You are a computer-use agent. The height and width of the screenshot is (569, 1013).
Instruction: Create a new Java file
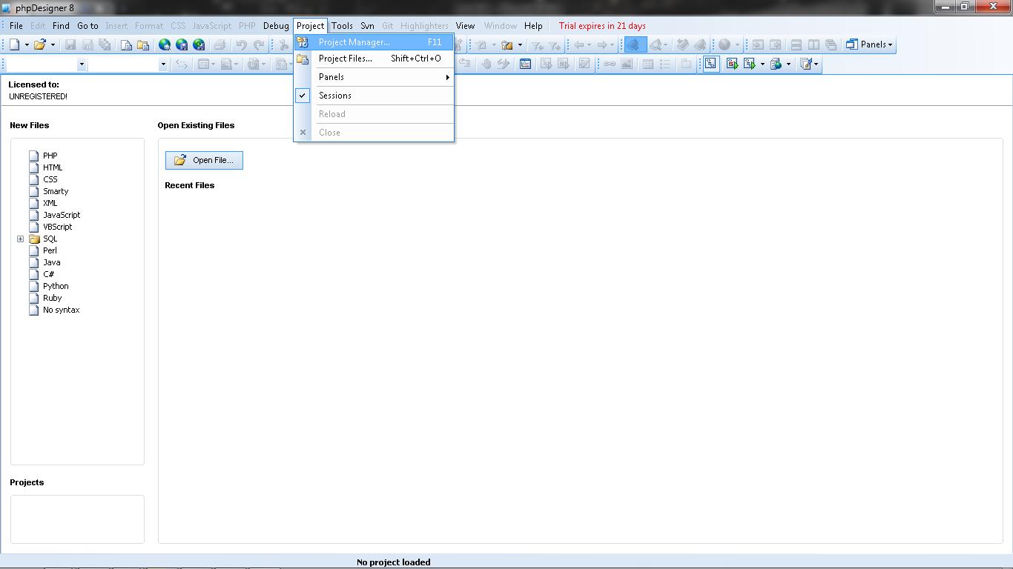point(52,262)
